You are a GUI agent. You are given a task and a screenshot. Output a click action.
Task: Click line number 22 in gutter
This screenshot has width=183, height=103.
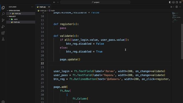[42, 63]
